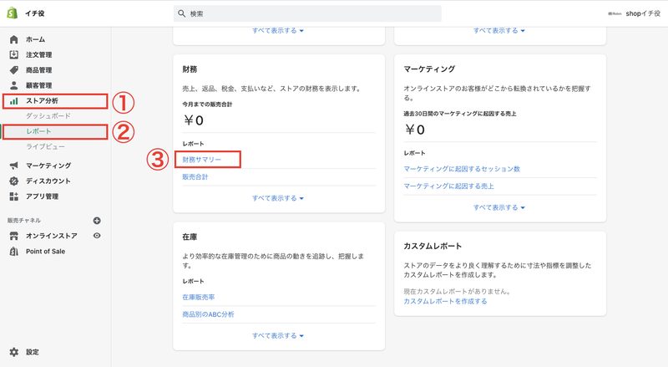668x367 pixels.
Task: Expand すべて表示する above 財務 card
Action: (278, 31)
